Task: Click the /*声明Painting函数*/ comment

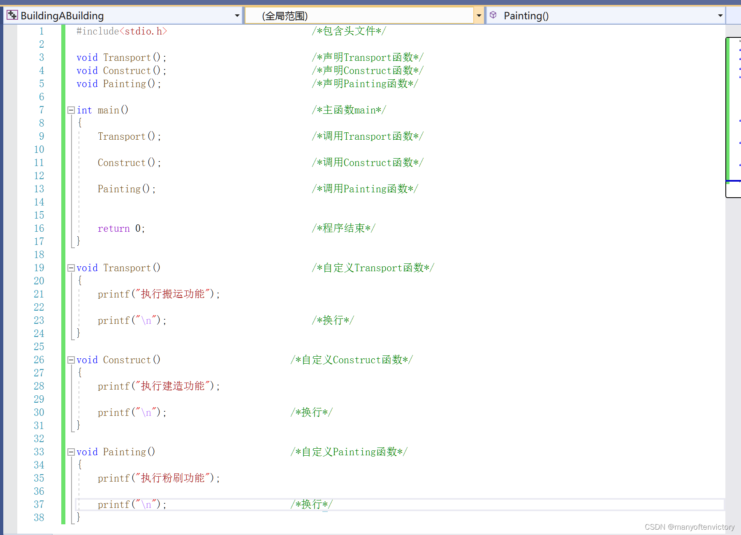Action: click(x=365, y=84)
